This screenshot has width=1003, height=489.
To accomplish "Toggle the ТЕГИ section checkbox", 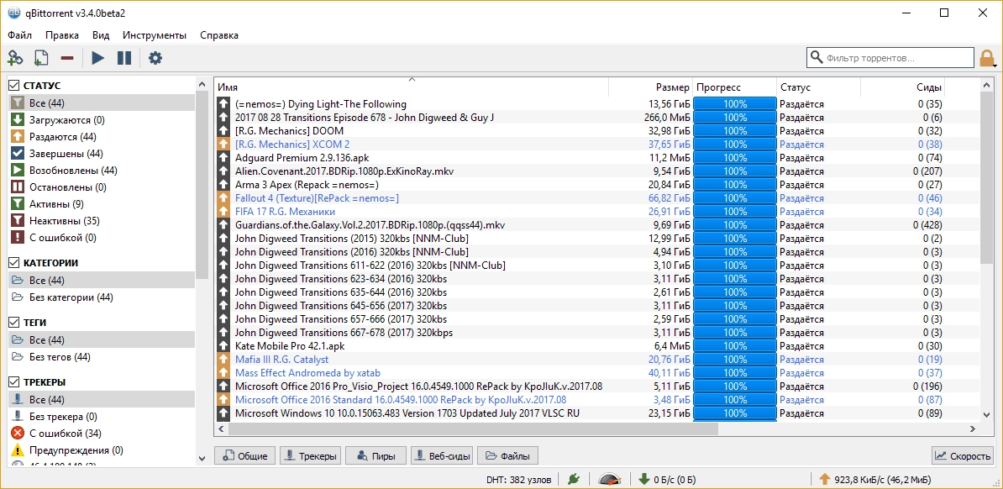I will click(x=13, y=322).
